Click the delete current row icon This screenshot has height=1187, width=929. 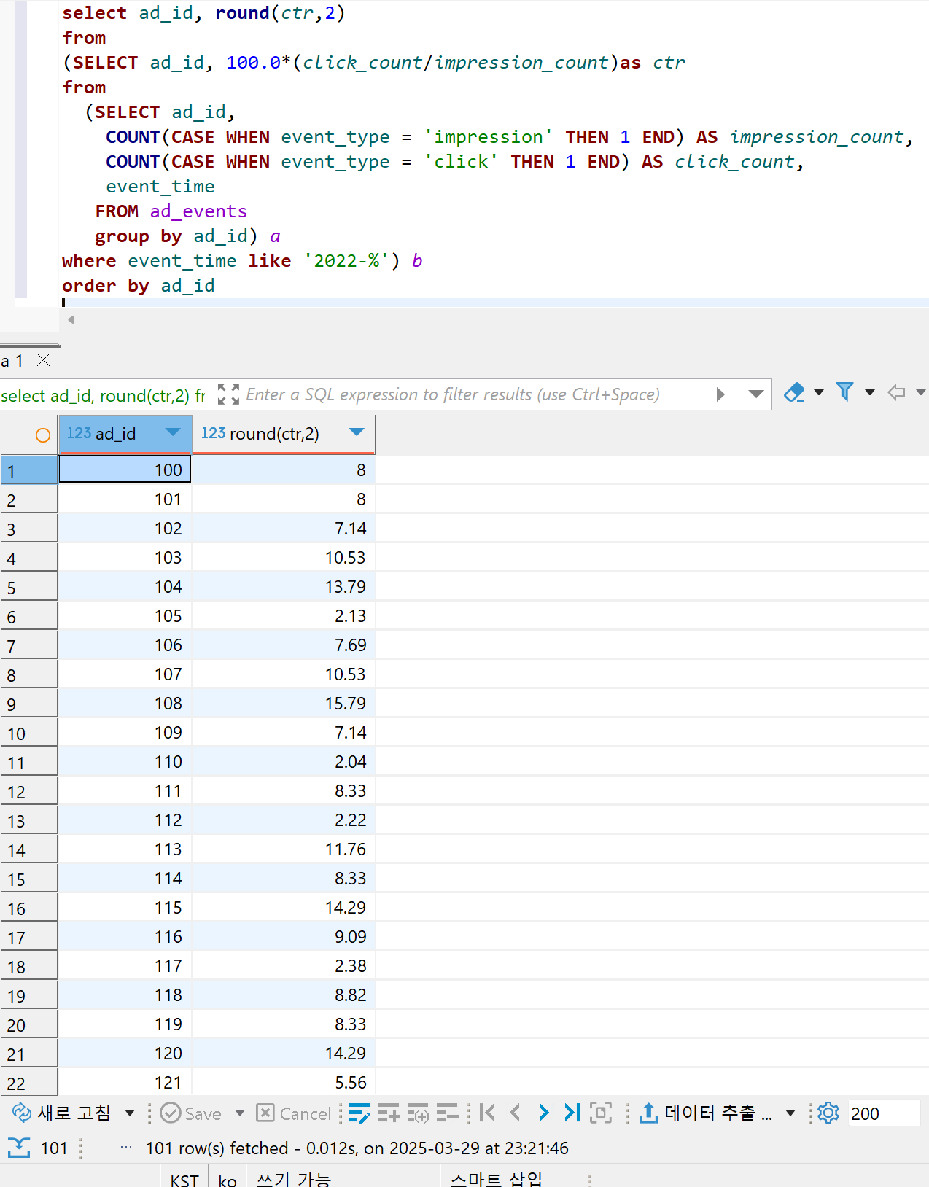coord(447,1113)
